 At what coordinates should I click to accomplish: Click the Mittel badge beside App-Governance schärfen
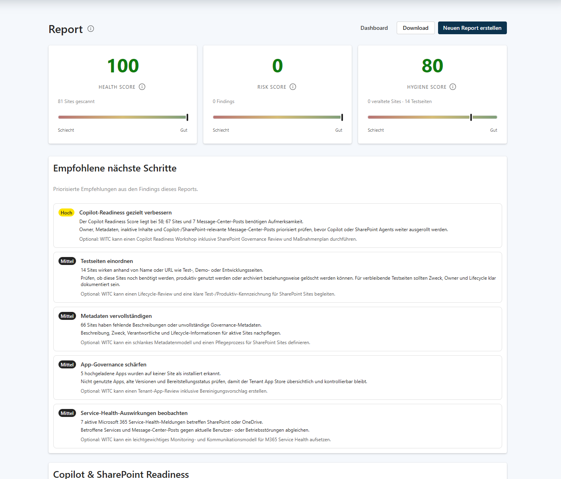[x=67, y=364]
